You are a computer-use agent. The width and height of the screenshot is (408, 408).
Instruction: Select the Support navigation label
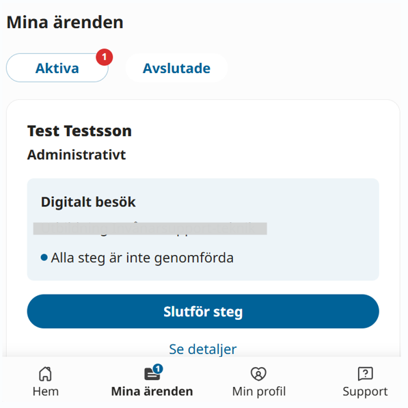366,392
